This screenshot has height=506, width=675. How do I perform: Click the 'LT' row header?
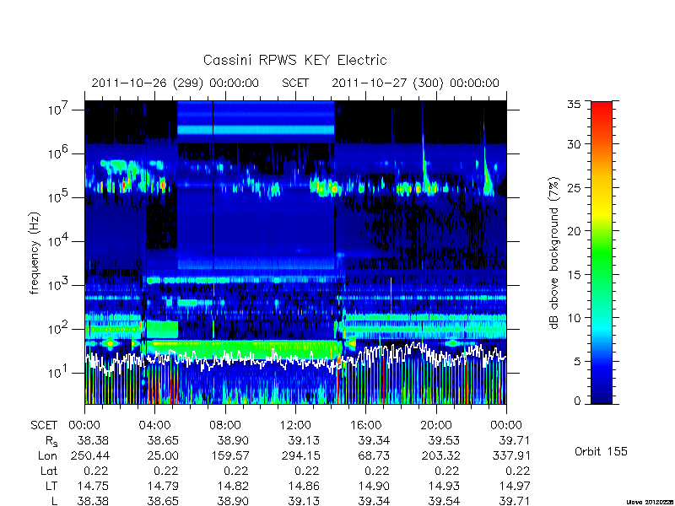pyautogui.click(x=51, y=486)
